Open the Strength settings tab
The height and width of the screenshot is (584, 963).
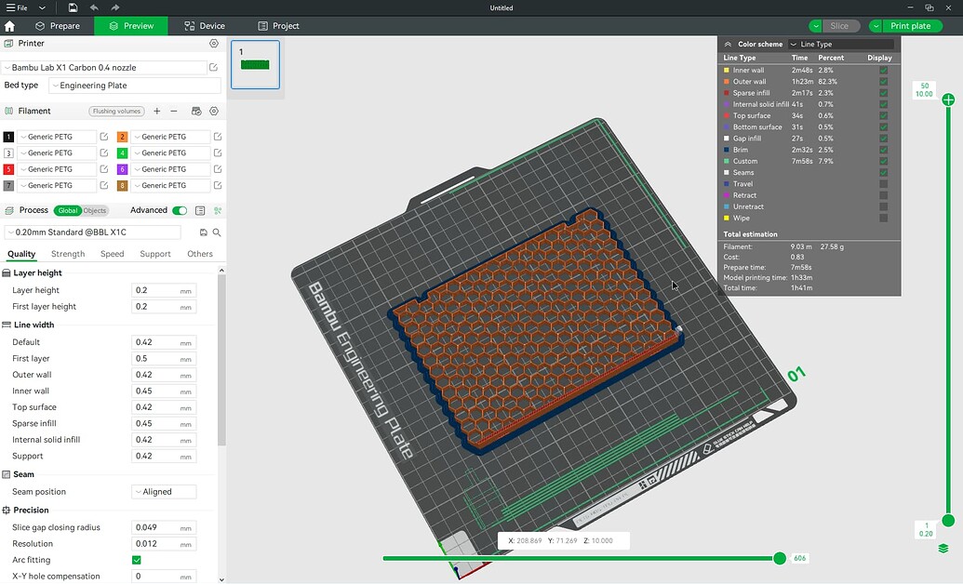[x=68, y=254]
